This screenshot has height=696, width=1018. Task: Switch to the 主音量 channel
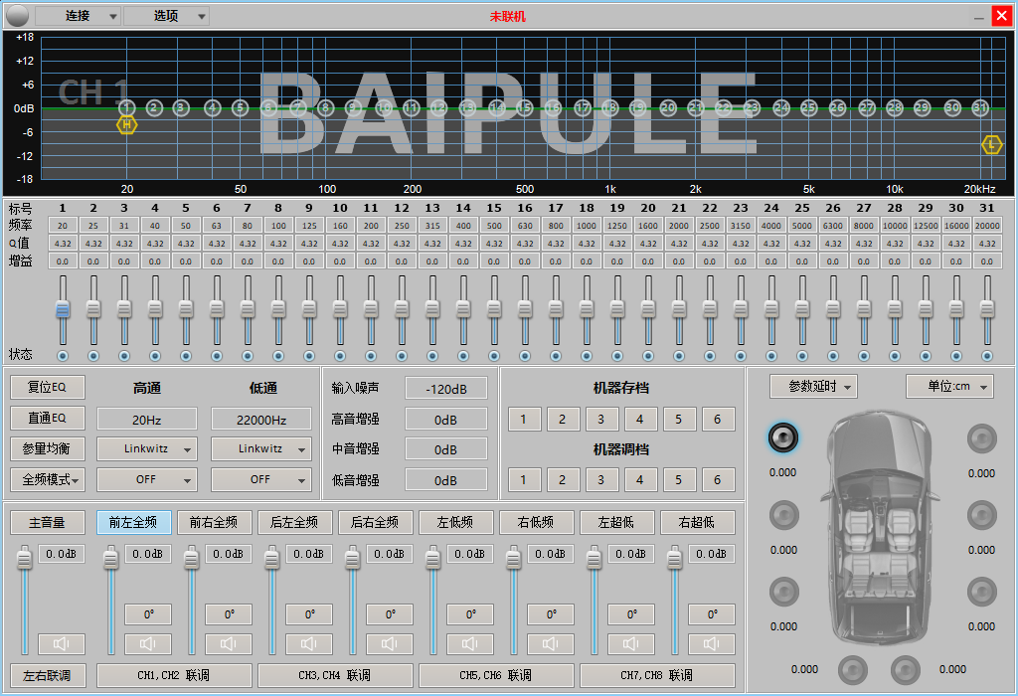pos(48,523)
